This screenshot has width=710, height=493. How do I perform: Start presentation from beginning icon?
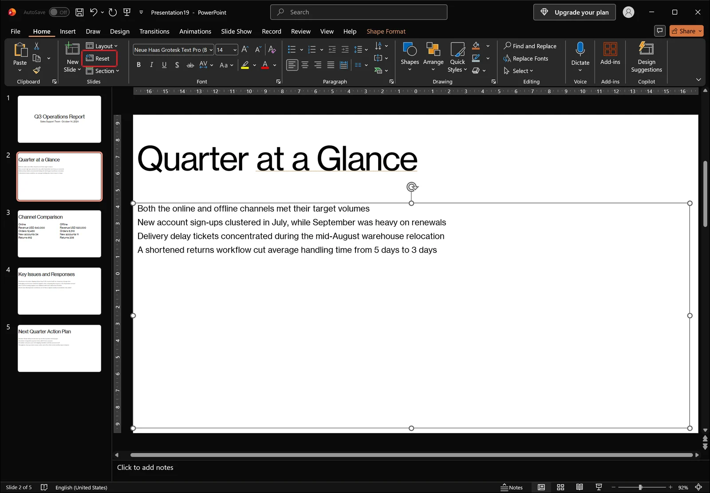(x=127, y=12)
